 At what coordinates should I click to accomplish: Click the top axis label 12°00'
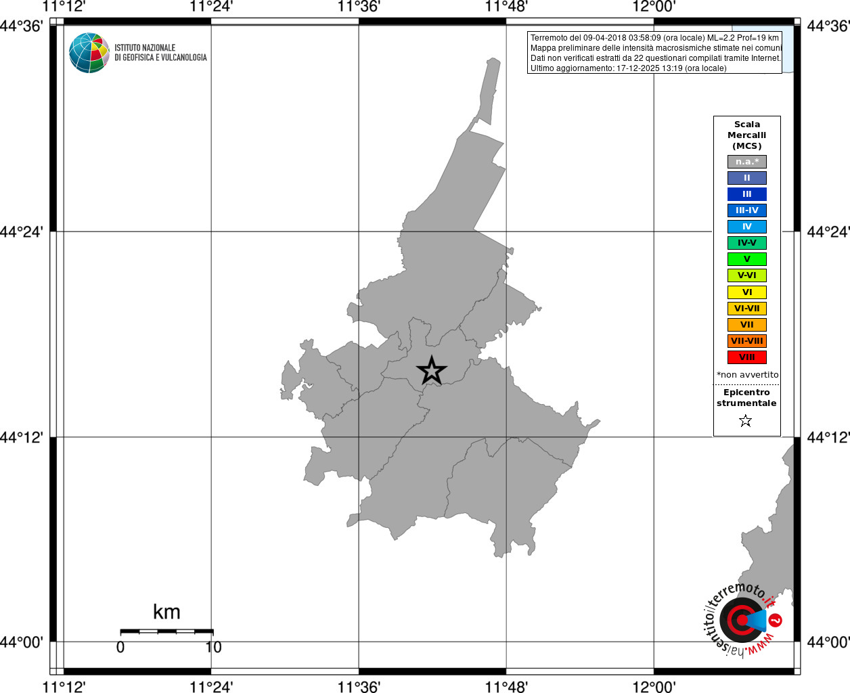654,7
